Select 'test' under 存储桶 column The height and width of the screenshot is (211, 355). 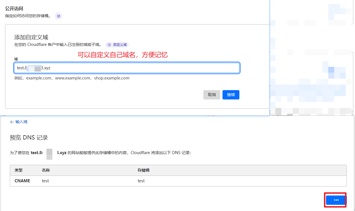coord(141,181)
